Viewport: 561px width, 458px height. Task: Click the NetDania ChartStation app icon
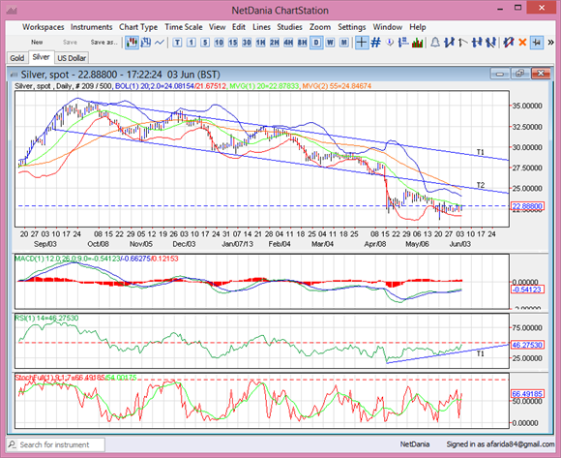(13, 11)
